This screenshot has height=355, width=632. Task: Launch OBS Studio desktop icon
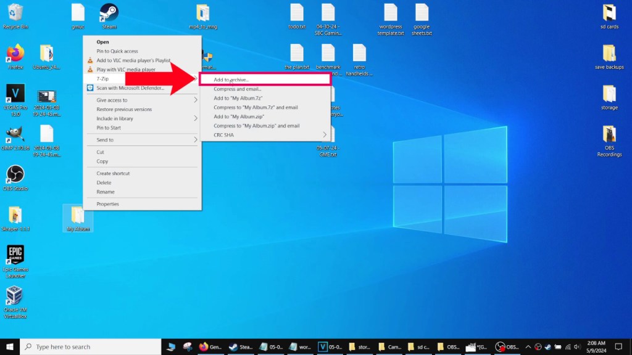(x=15, y=175)
